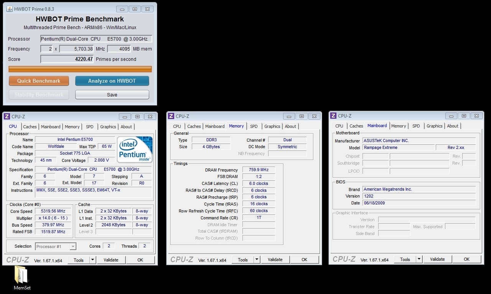Open the MemSet folder on desktop
491x294 pixels.
coord(22,278)
